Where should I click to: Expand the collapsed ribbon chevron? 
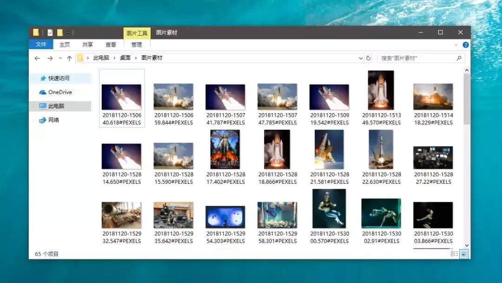pyautogui.click(x=456, y=45)
